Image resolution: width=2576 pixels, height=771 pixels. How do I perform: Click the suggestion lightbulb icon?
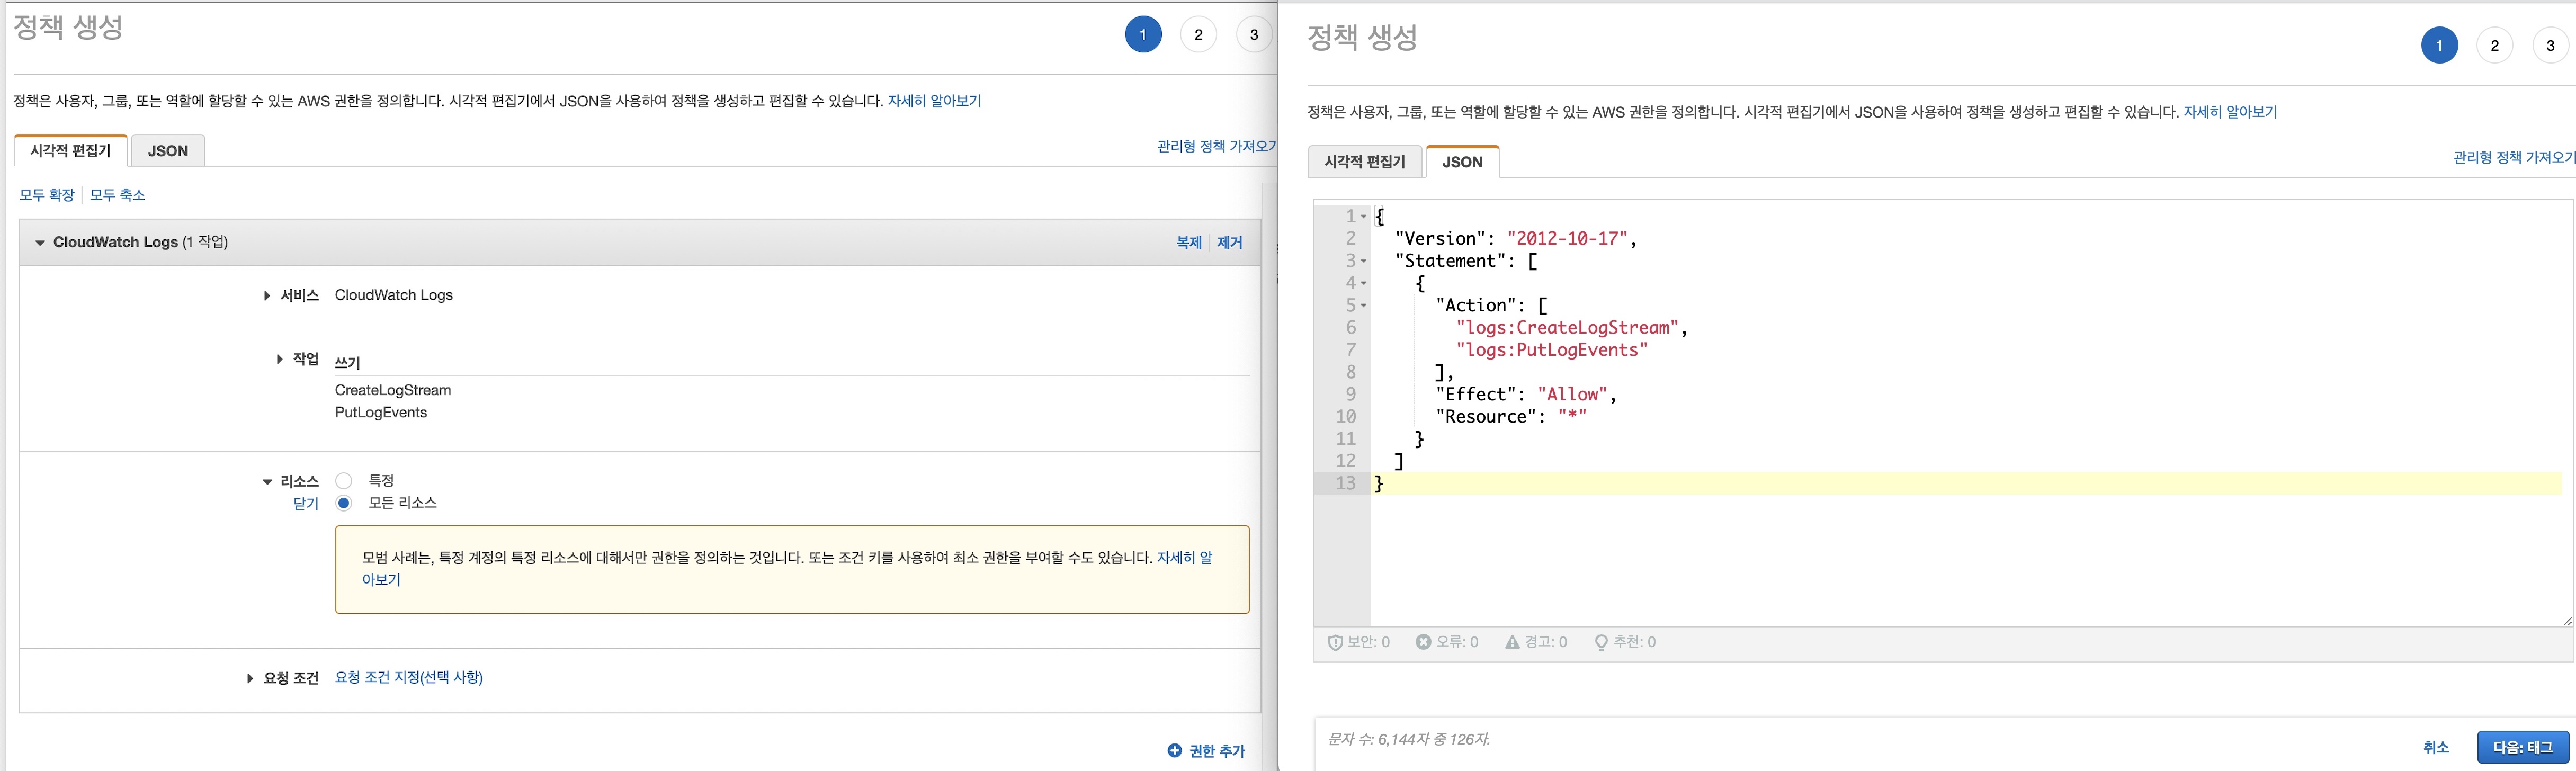1601,643
